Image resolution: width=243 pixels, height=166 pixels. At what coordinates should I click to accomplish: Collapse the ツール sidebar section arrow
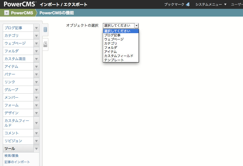pos(36,149)
